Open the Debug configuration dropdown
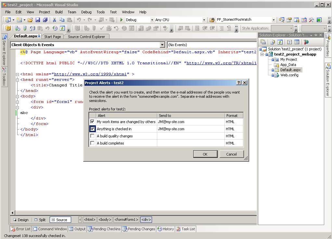332x239 pixels. click(152, 20)
